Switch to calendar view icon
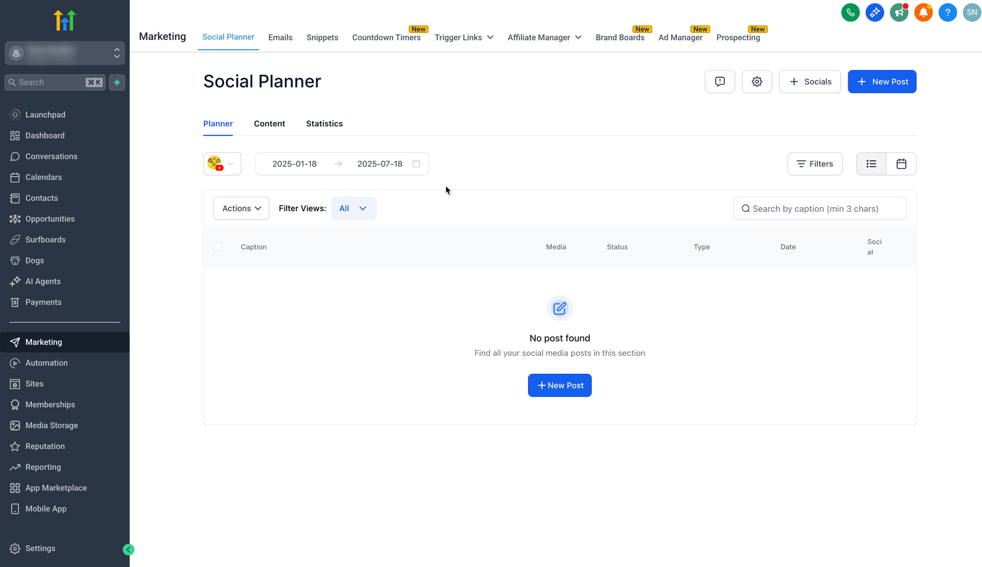This screenshot has height=567, width=982. [902, 164]
